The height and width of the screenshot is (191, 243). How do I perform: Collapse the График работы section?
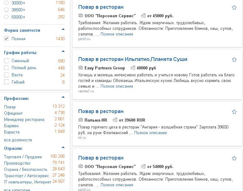(63, 51)
